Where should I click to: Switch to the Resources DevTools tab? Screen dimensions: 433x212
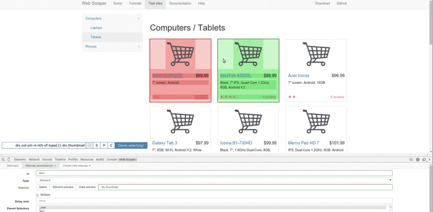(x=87, y=160)
